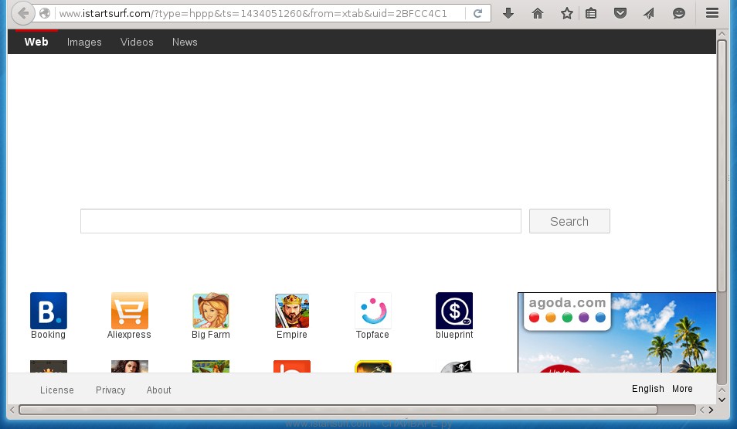
Task: Focus the search text box
Action: coord(301,221)
